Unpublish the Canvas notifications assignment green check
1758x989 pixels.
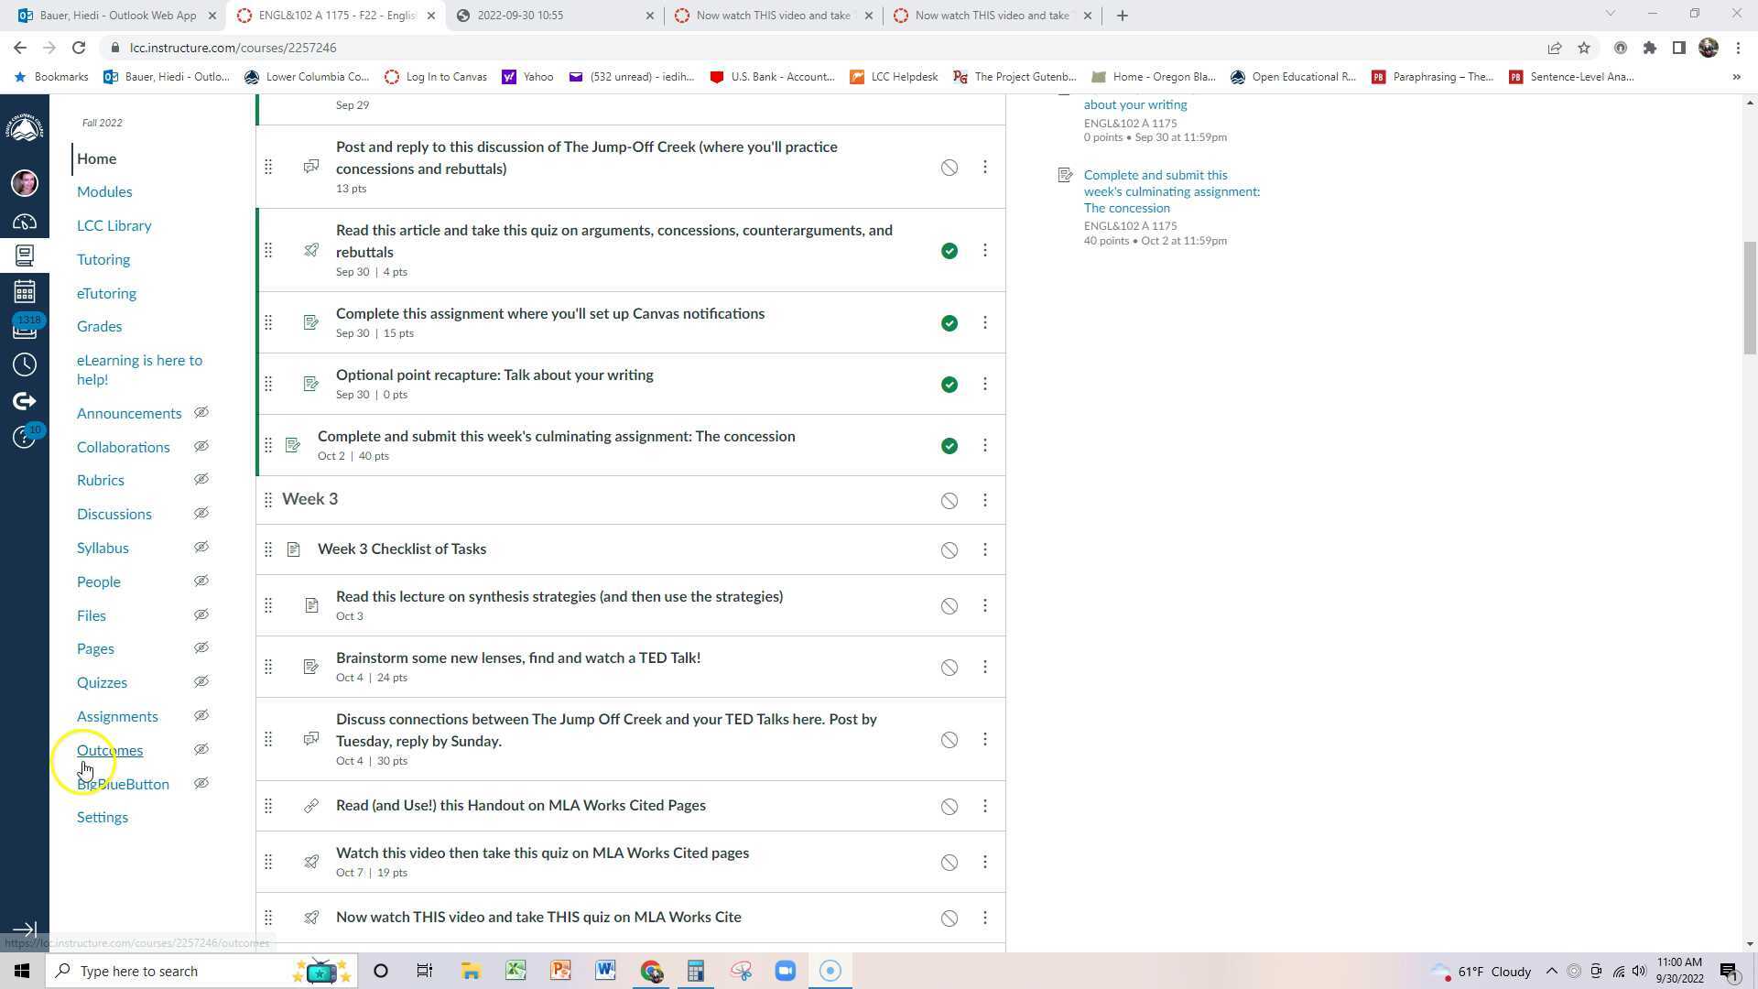[950, 323]
